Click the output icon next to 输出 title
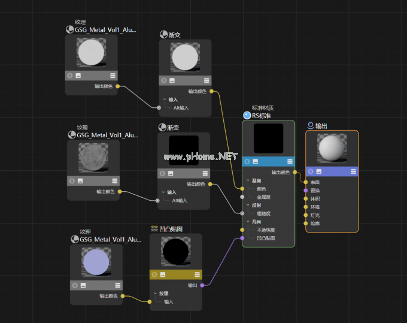Screen dimensions: 407x323 pos(311,126)
